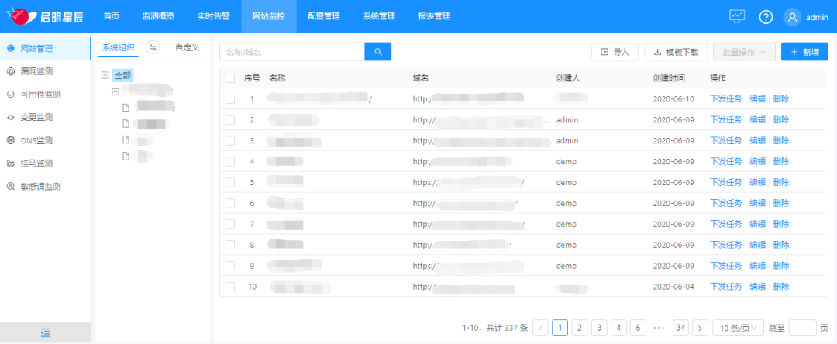
Task: Open the 批量操作 dropdown
Action: tap(744, 52)
